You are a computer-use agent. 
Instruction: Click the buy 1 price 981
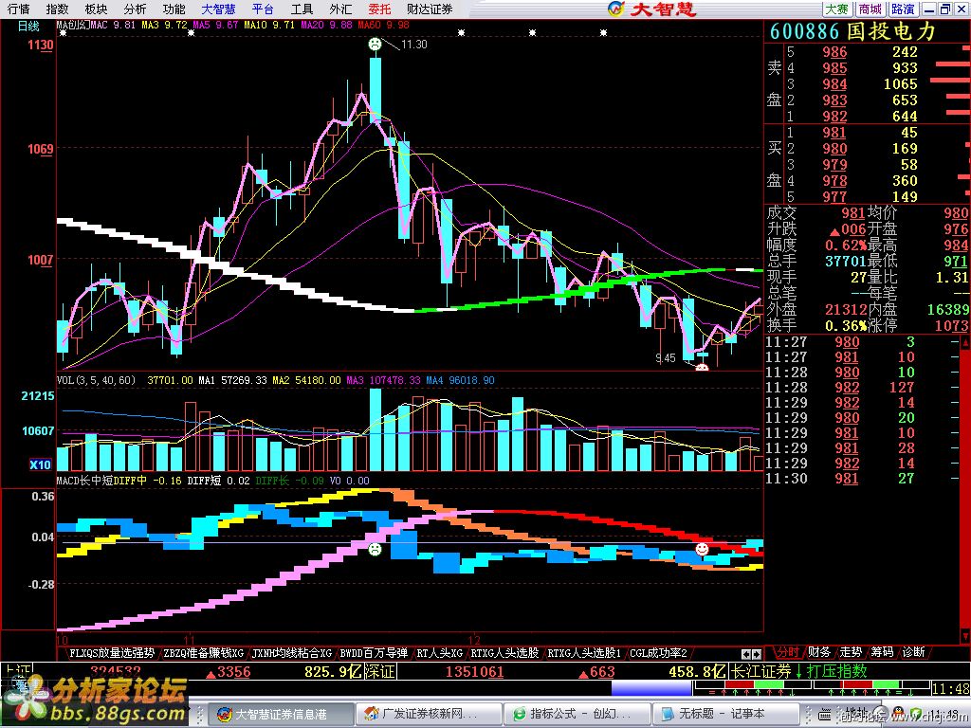[834, 133]
